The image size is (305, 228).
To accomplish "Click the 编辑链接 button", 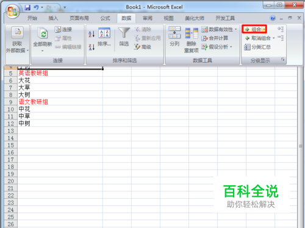I will (x=68, y=47).
